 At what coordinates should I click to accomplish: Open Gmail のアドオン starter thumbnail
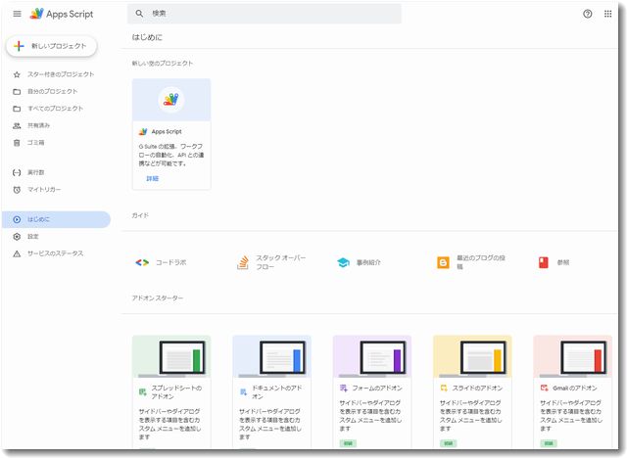click(573, 356)
